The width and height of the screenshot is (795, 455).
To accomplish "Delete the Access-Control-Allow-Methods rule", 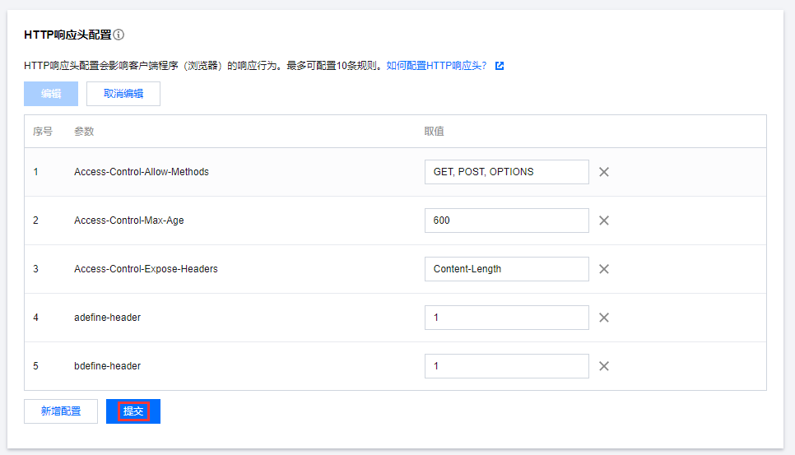I will [x=604, y=172].
